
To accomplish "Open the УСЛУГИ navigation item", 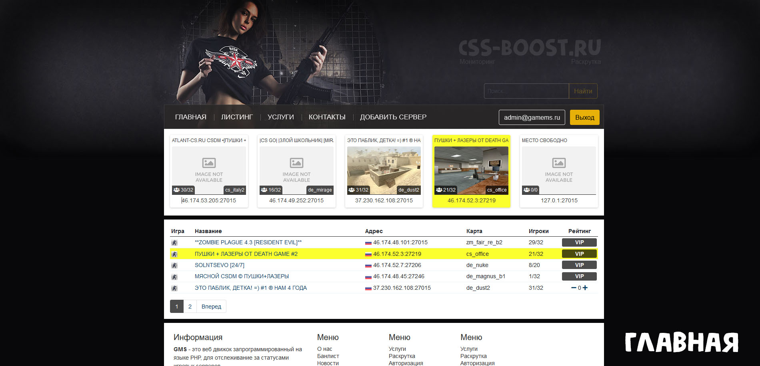I will point(280,117).
